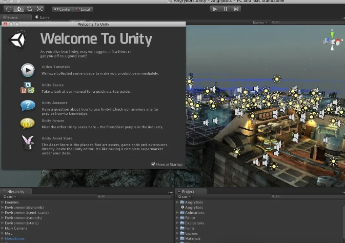Expand the Animations folder in Project
345x243 pixels.
[177, 213]
